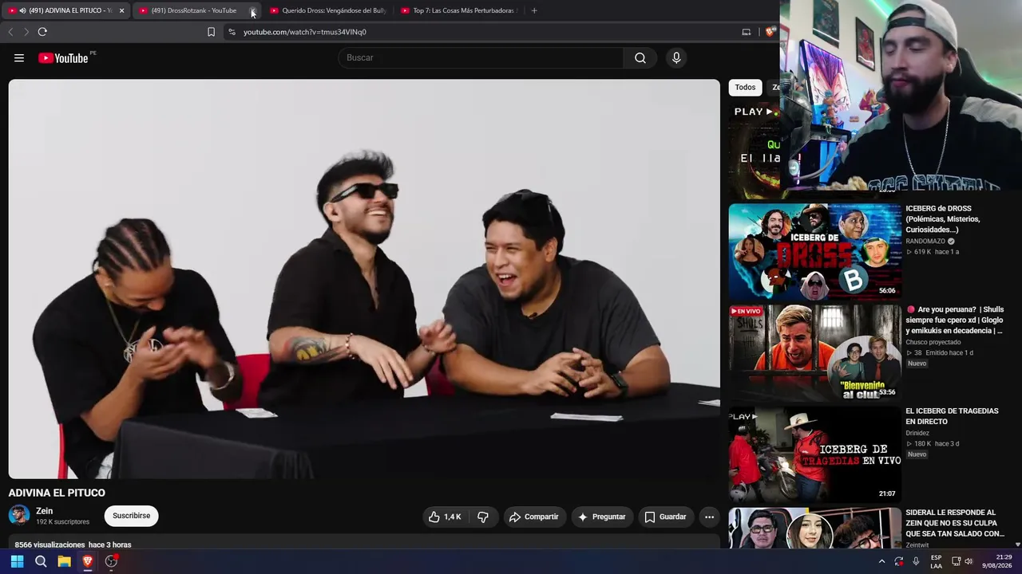Subscribe with the Suscribirse button

point(132,516)
